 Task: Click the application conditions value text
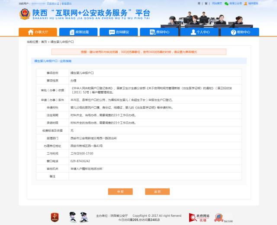pos(122,100)
